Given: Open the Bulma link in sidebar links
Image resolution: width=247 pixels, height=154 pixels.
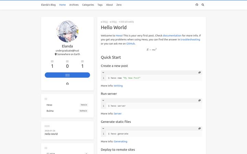Looking at the screenshot, I should click(50, 111).
